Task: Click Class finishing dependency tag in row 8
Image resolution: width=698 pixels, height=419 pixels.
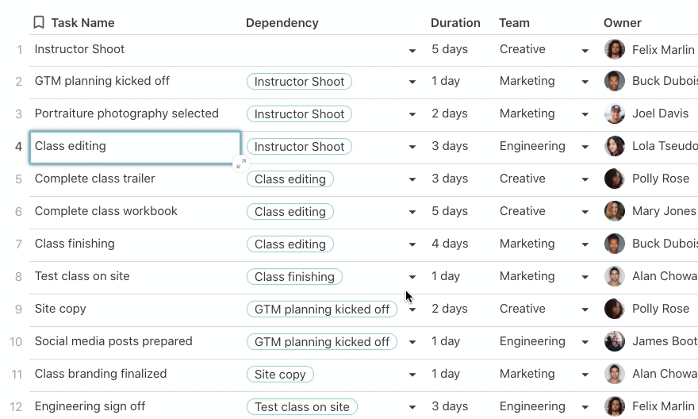Action: (294, 277)
